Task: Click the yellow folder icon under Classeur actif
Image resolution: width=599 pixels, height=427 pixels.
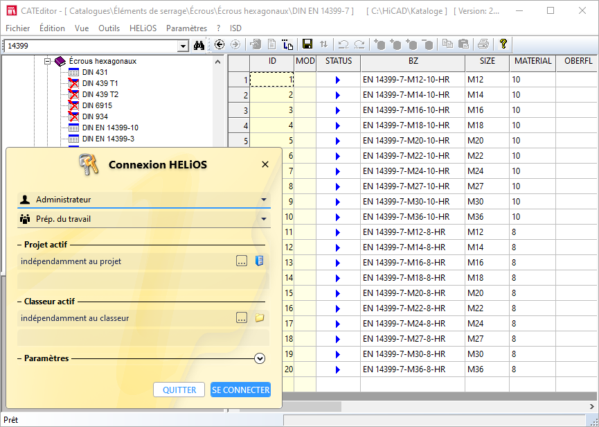Action: [x=260, y=318]
